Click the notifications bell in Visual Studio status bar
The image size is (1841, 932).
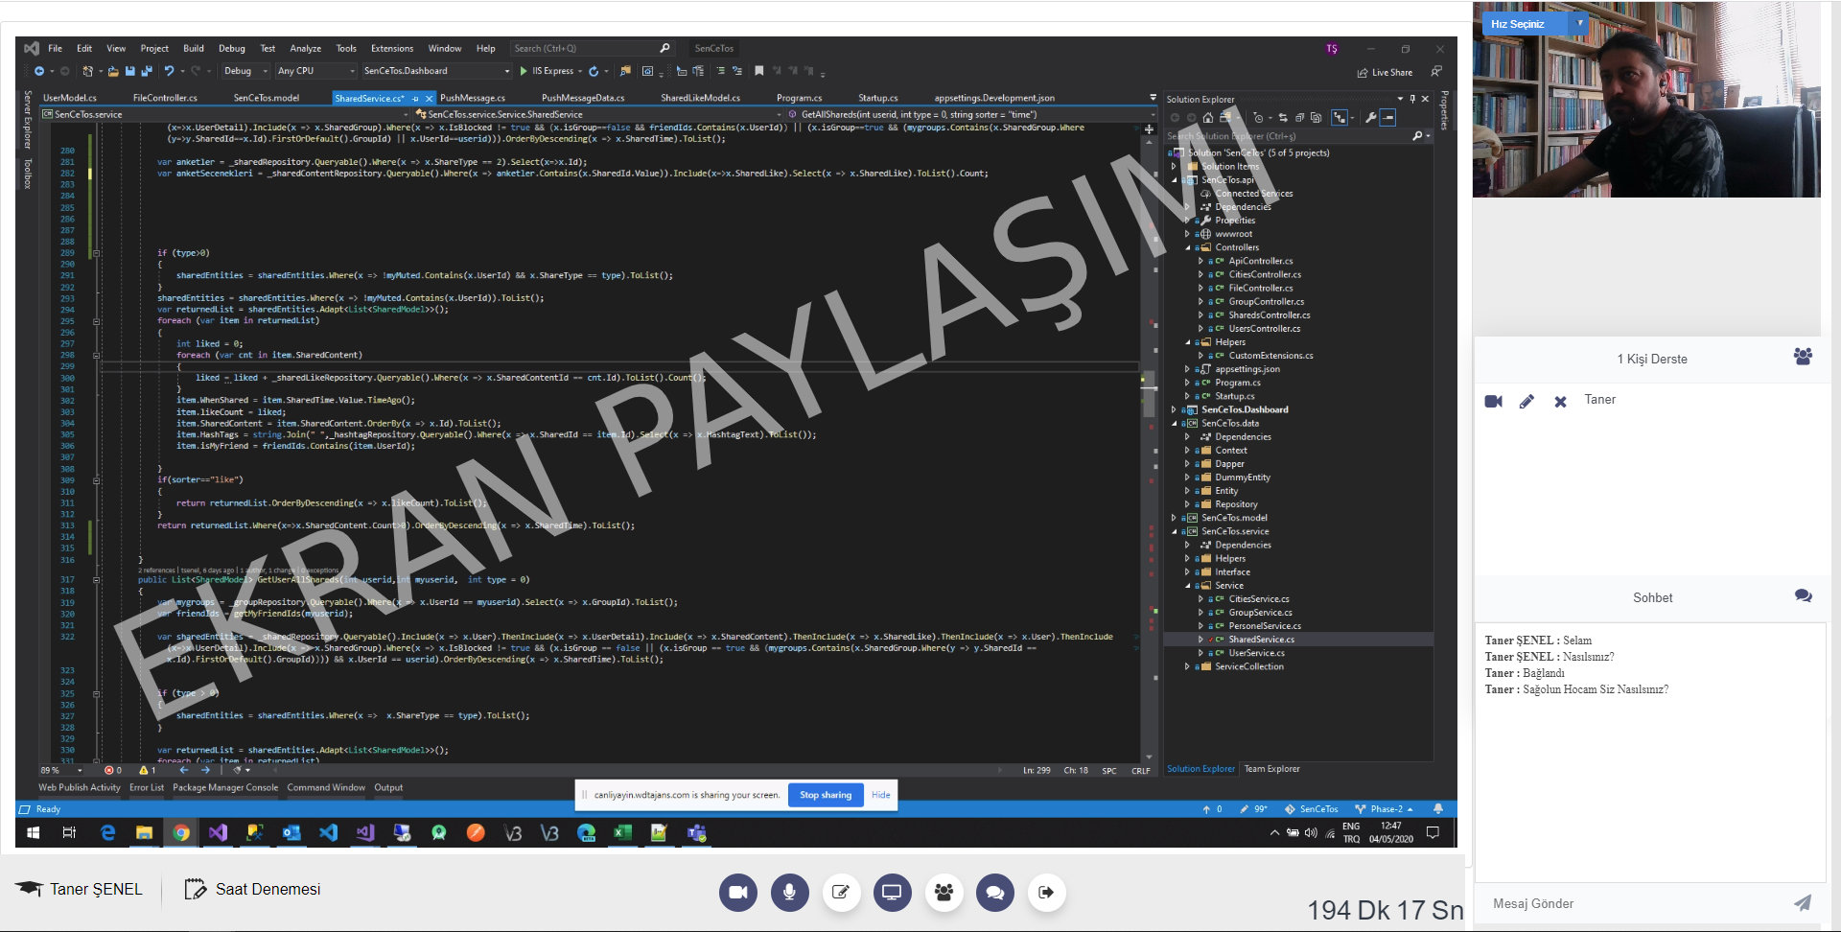coord(1437,809)
